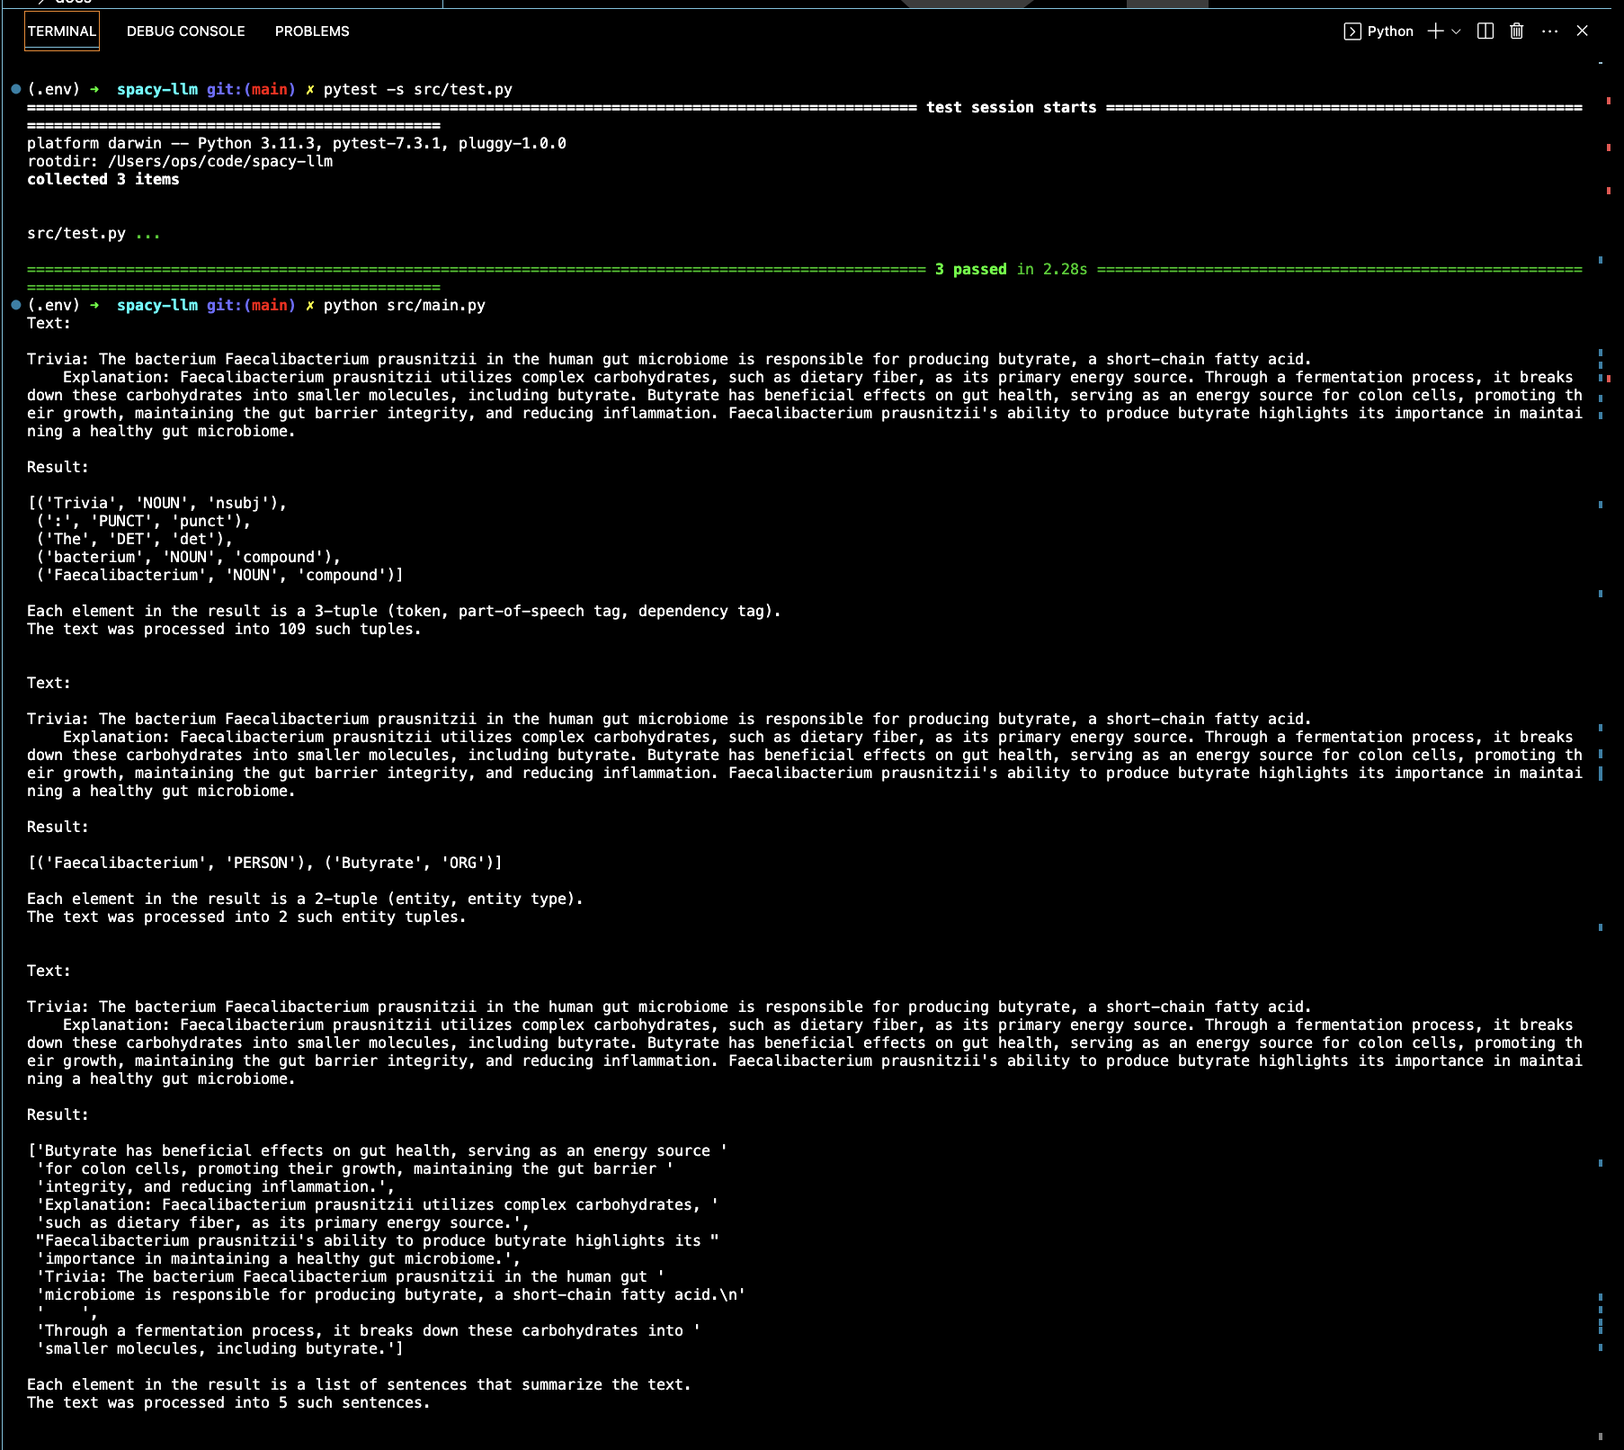Image resolution: width=1624 pixels, height=1450 pixels.
Task: Click 'platform darwin -- Python 3.11.3' line
Action: pos(297,143)
